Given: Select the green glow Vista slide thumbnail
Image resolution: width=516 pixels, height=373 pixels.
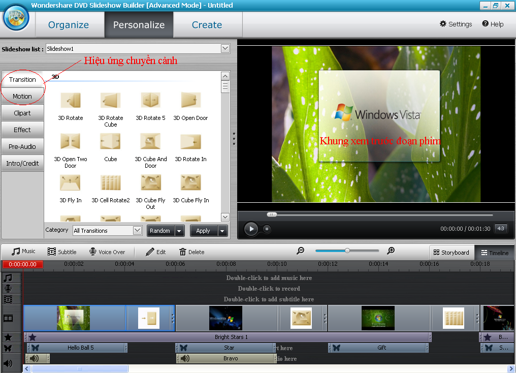Looking at the screenshot, I should 378,318.
